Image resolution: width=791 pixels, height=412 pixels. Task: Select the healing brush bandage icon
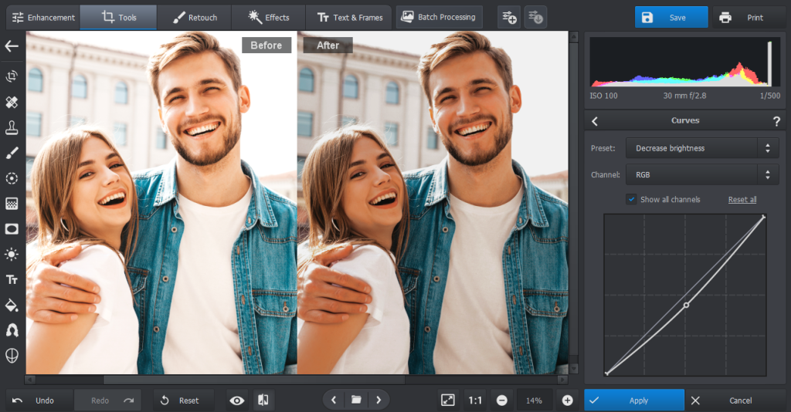(x=12, y=102)
